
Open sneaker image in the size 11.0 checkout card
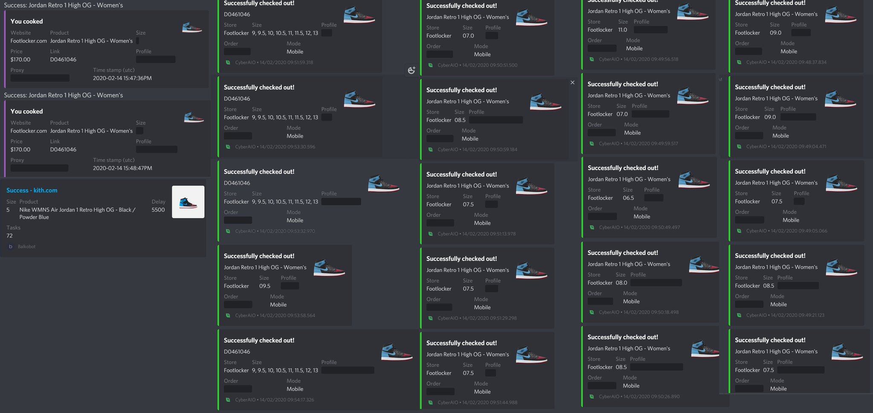tap(693, 12)
